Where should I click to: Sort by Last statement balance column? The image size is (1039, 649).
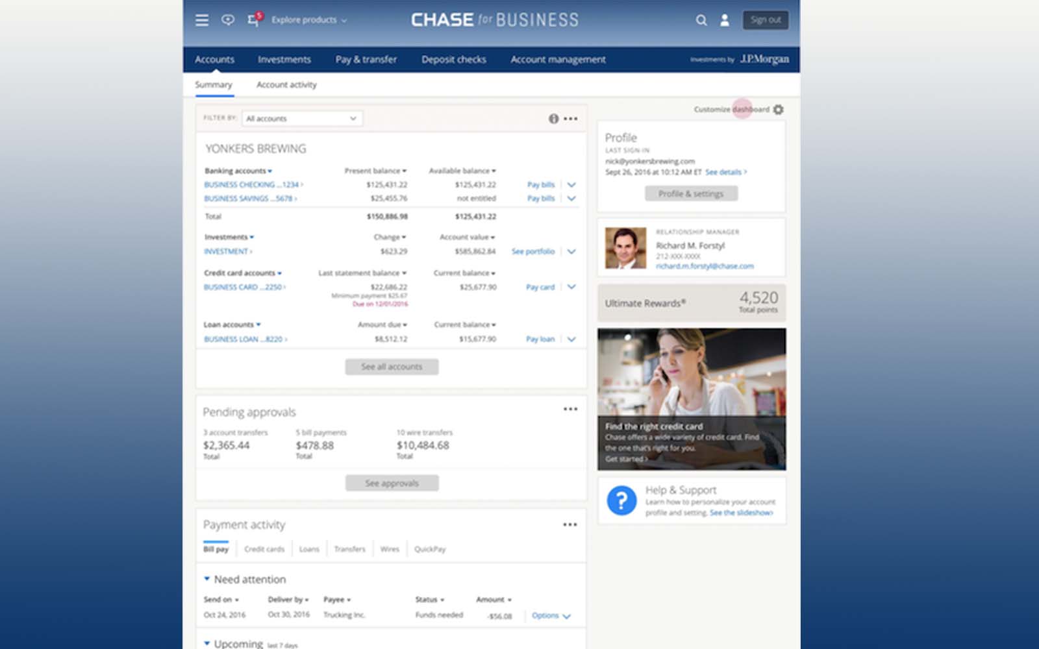click(362, 273)
